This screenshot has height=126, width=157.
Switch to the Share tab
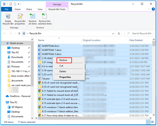(29, 9)
